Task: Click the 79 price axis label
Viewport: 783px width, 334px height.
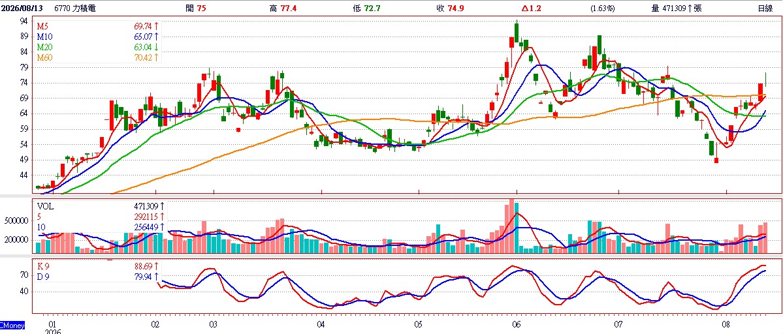Action: [x=24, y=67]
